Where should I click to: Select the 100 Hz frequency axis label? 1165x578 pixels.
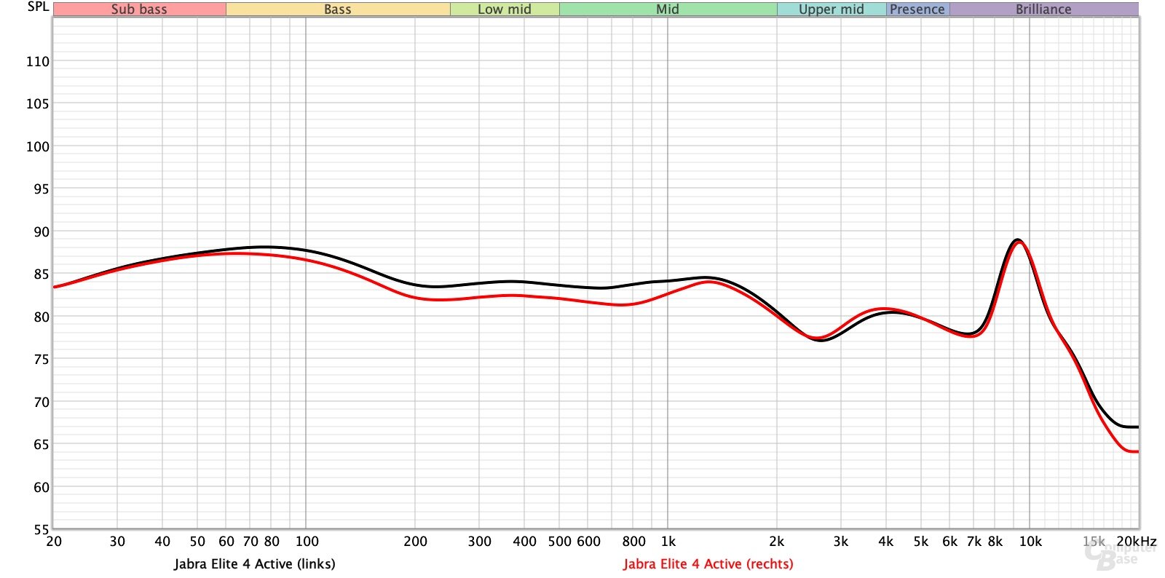(307, 541)
